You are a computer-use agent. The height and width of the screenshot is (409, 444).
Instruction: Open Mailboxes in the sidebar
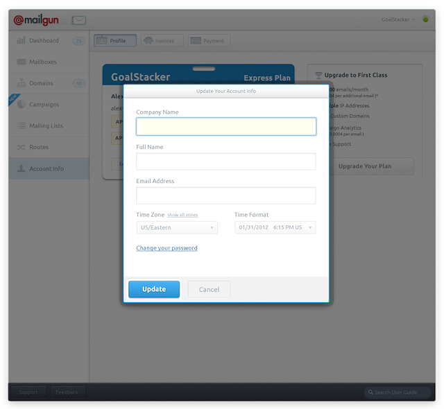(42, 62)
